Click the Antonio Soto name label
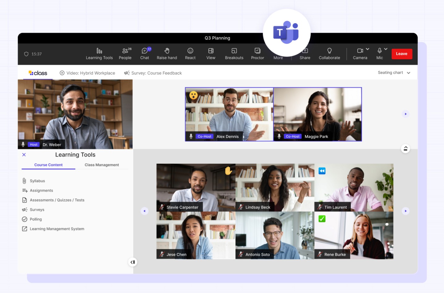Image resolution: width=444 pixels, height=293 pixels. pos(258,254)
